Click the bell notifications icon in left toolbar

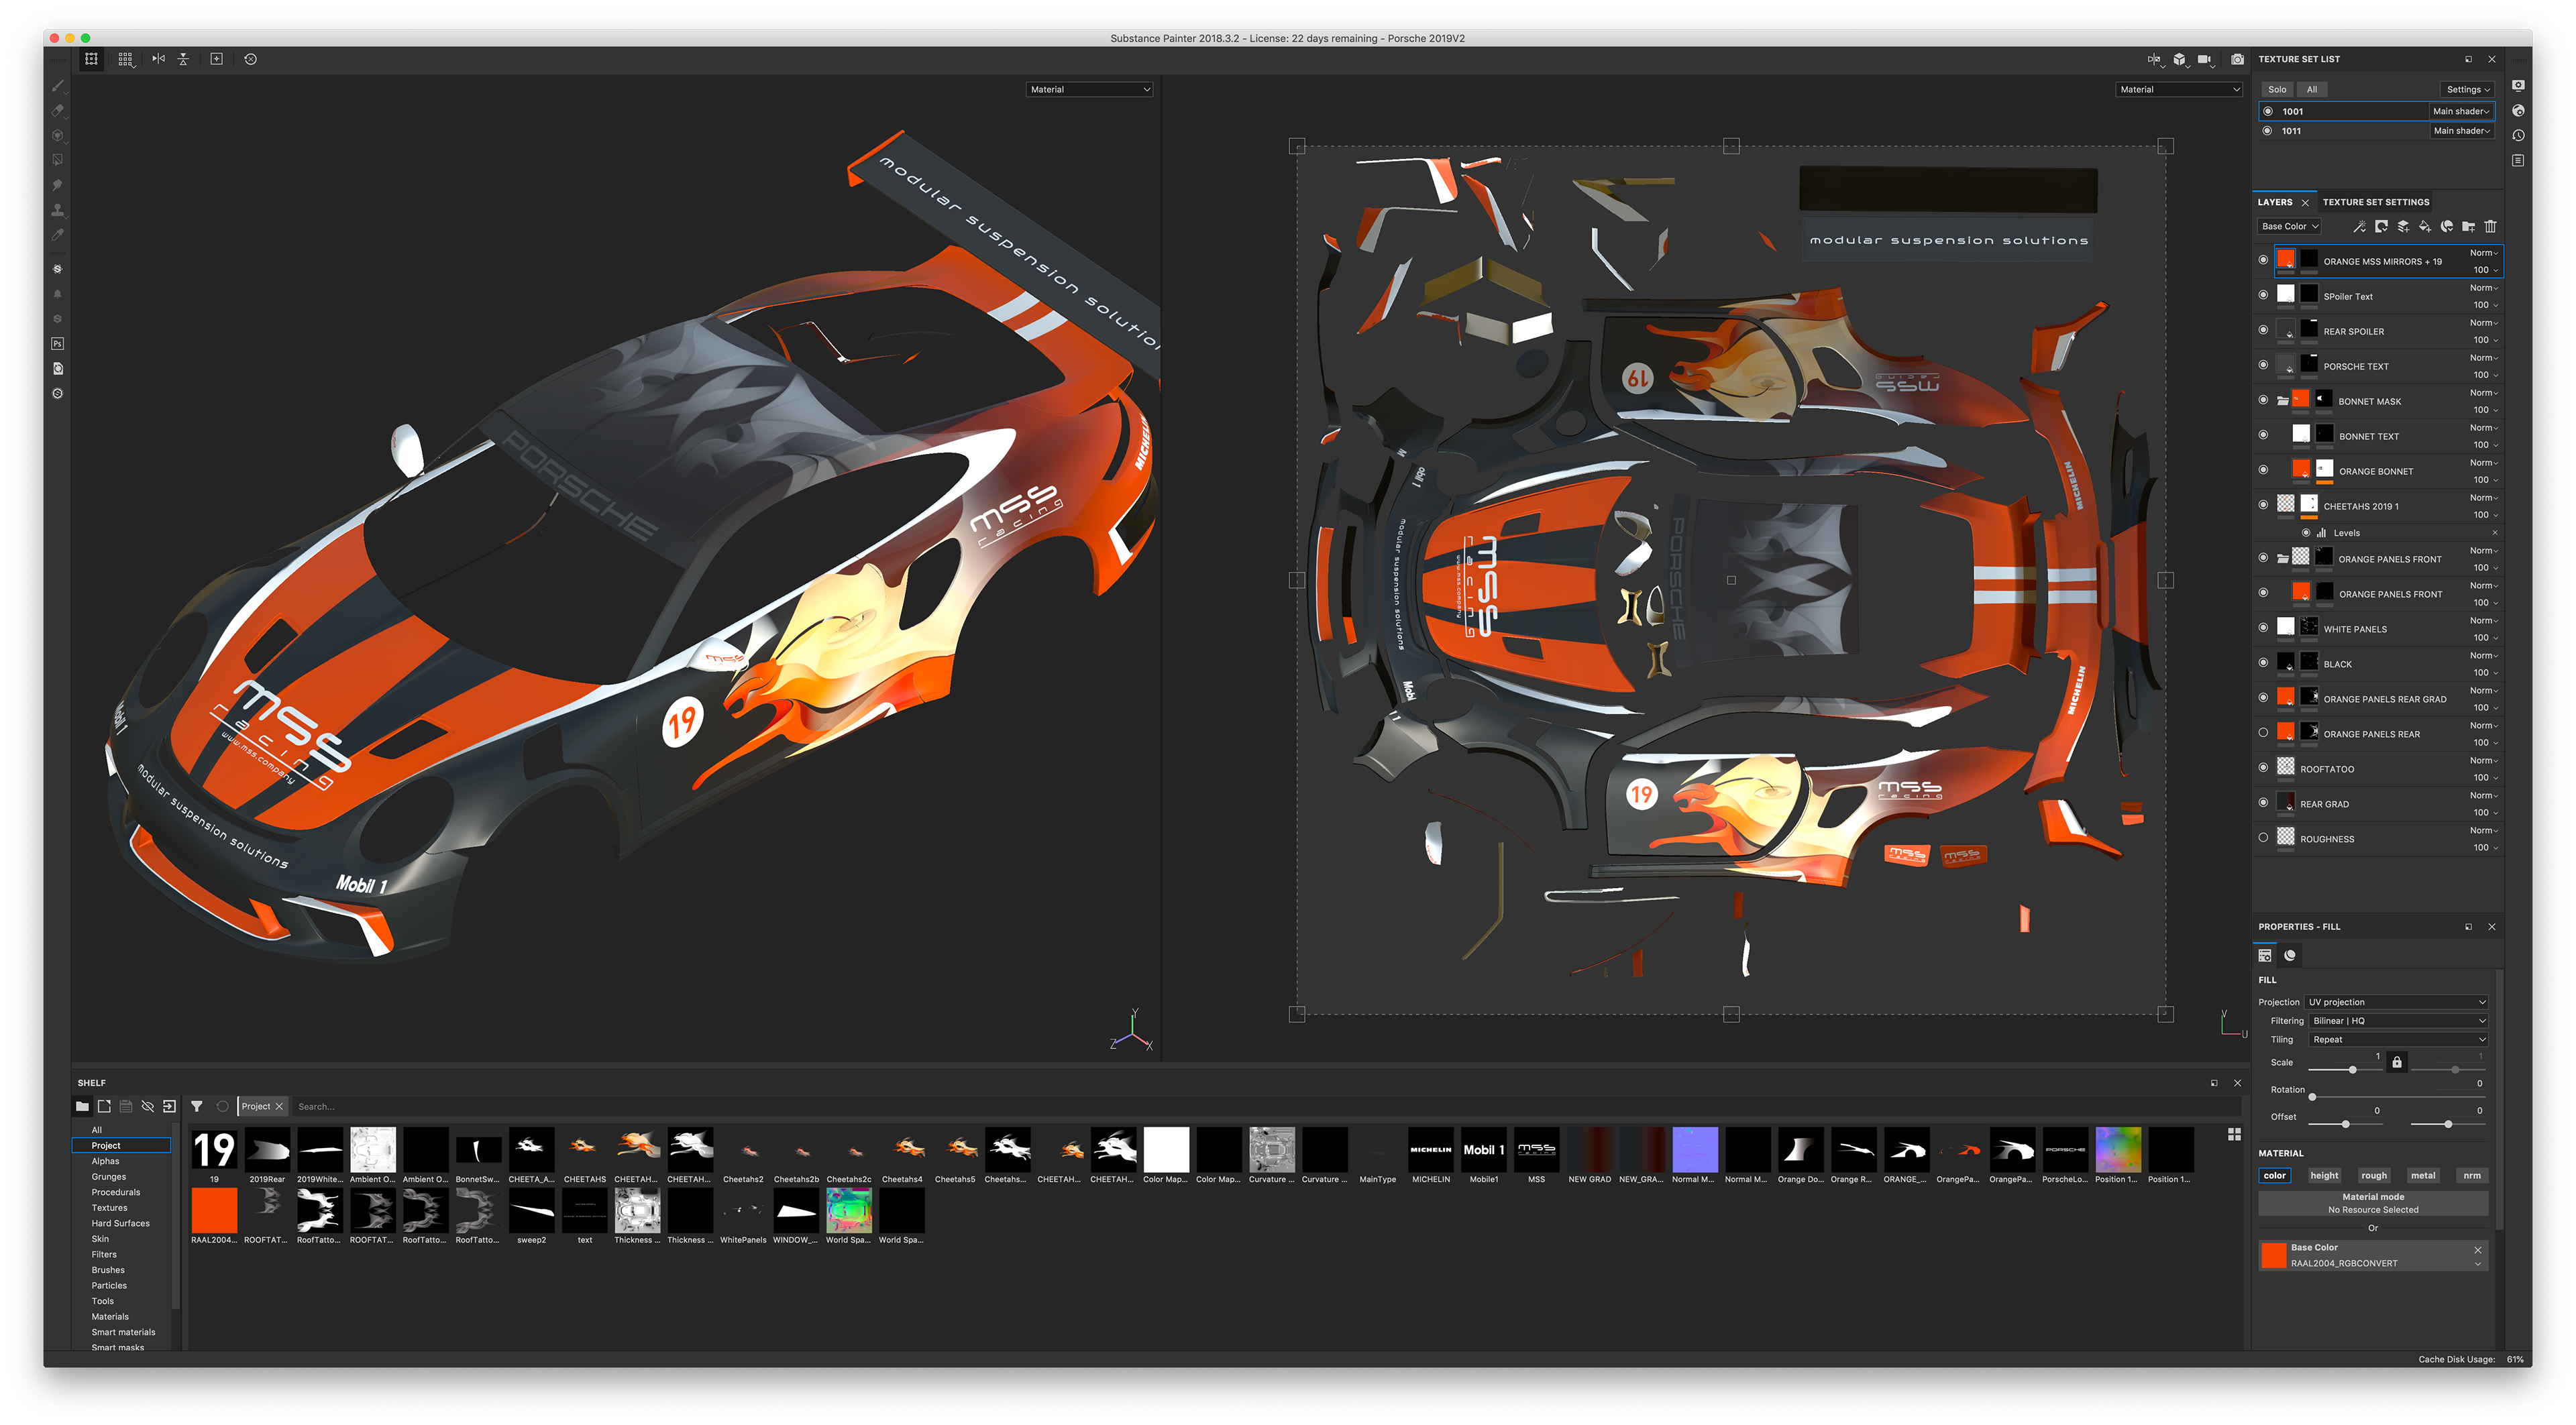click(x=58, y=294)
